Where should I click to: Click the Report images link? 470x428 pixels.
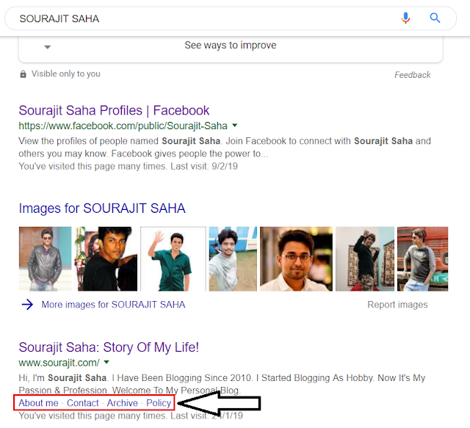pos(397,305)
